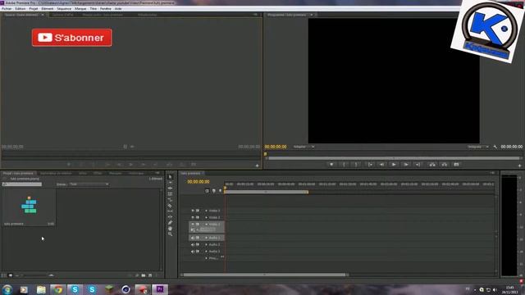Click the Lift button
This screenshot has height=295, width=525.
point(432,165)
